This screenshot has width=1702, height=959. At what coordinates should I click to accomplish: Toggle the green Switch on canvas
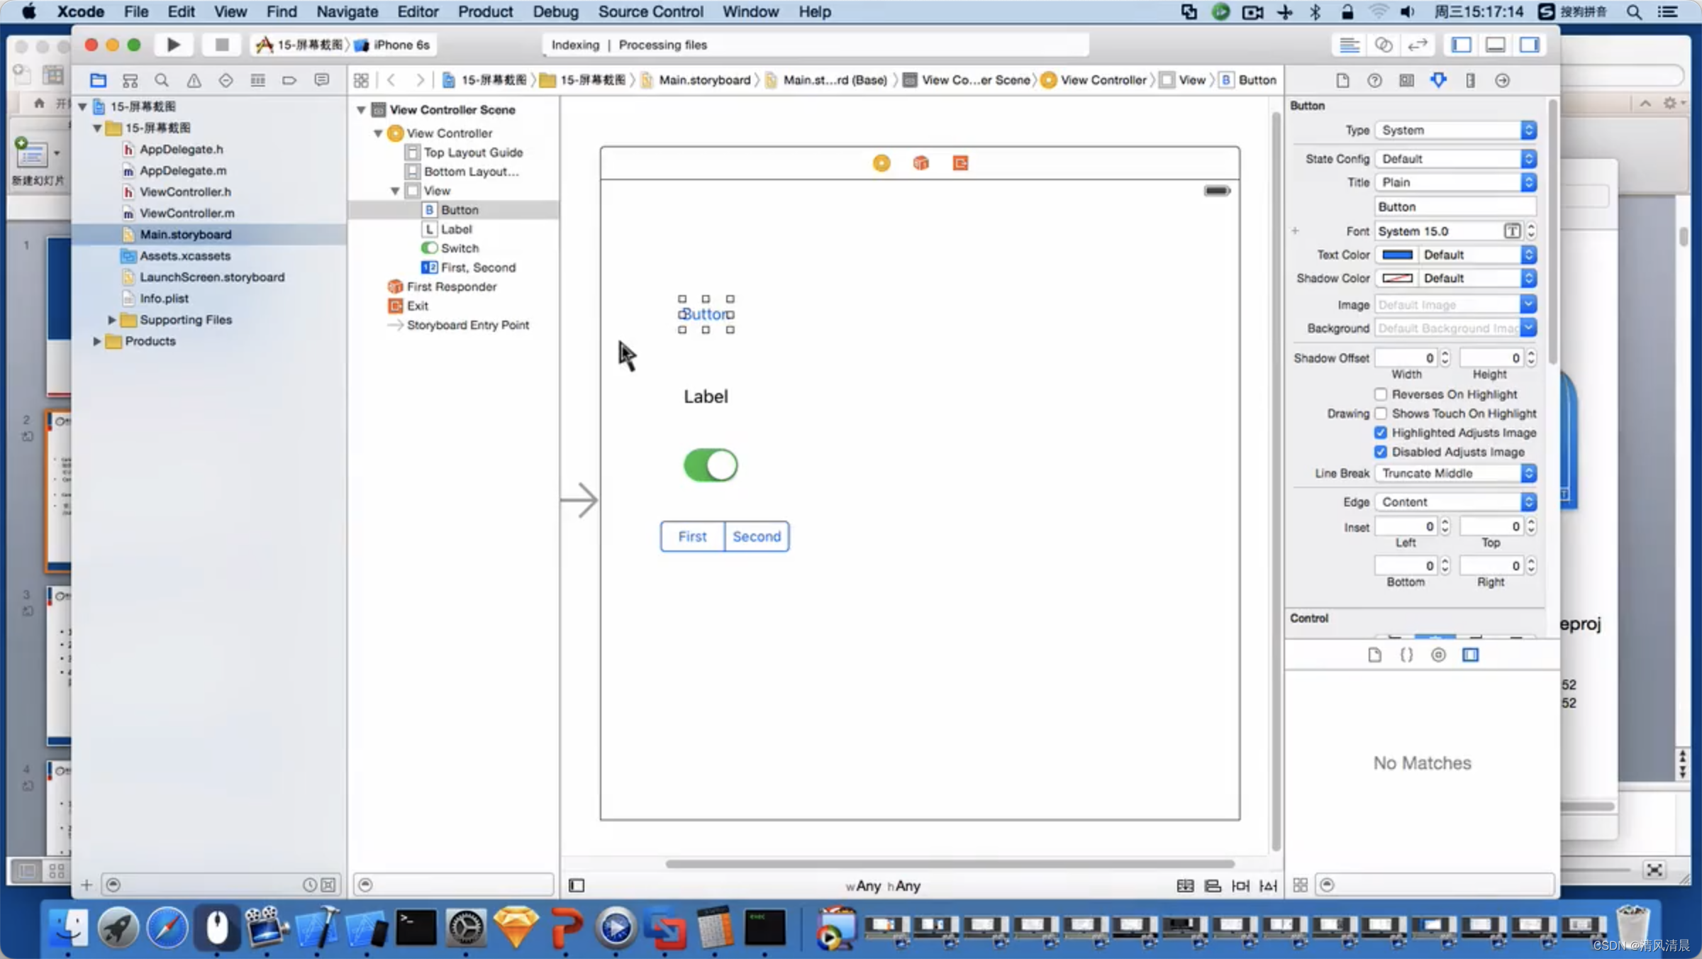[710, 466]
